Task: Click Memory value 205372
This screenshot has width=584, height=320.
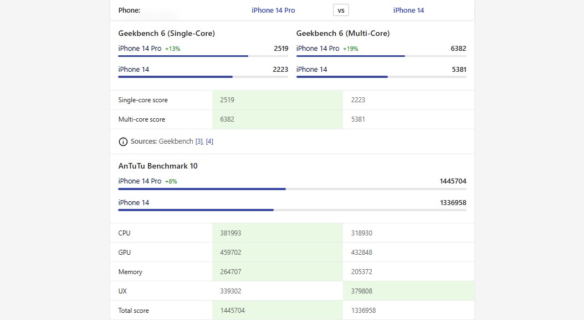Action: (362, 272)
